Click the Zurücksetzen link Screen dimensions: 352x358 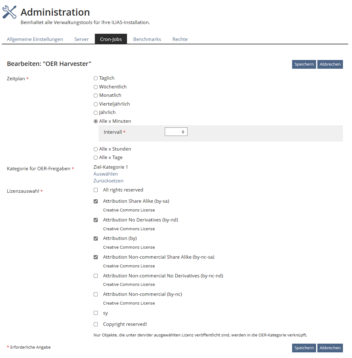[x=108, y=181]
